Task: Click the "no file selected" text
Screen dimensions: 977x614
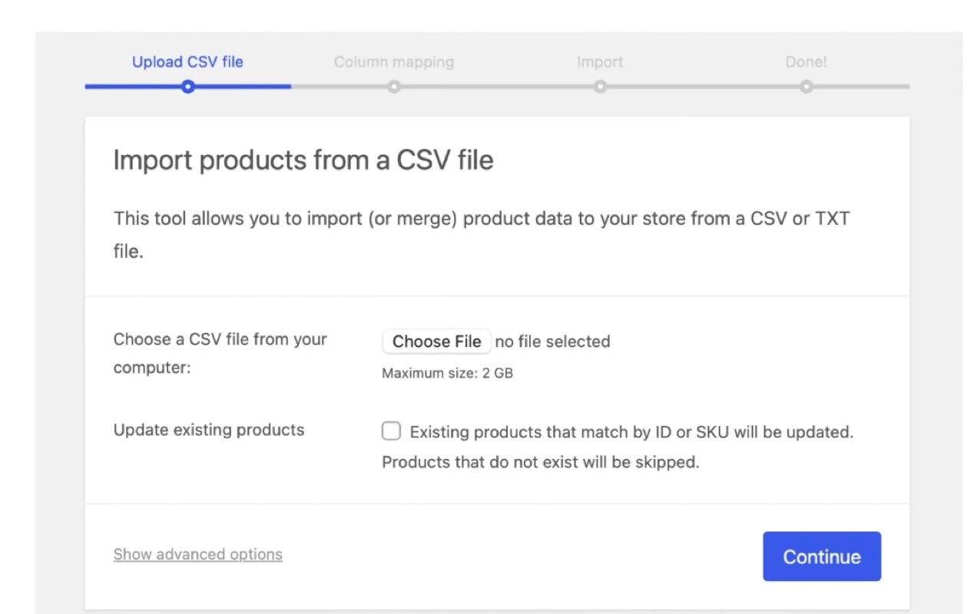Action: (552, 342)
